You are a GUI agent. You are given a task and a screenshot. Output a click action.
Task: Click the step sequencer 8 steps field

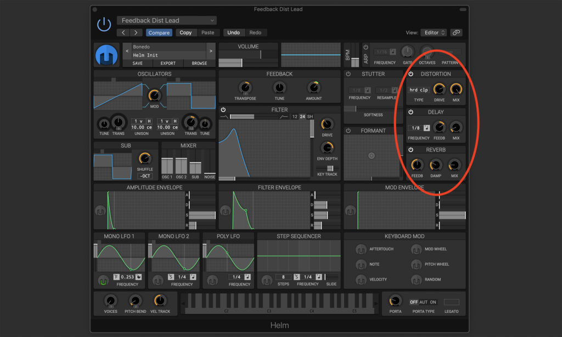coord(283,277)
